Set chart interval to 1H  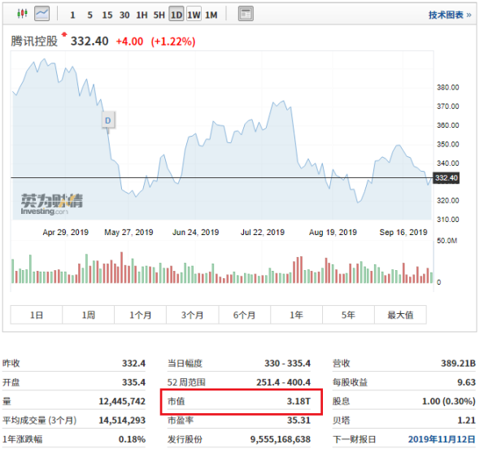(x=142, y=15)
